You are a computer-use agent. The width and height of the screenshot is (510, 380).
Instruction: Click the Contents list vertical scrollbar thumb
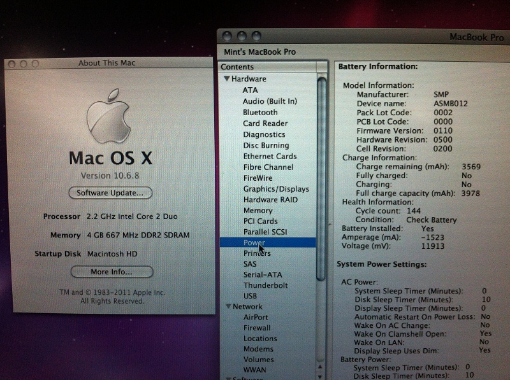click(322, 179)
